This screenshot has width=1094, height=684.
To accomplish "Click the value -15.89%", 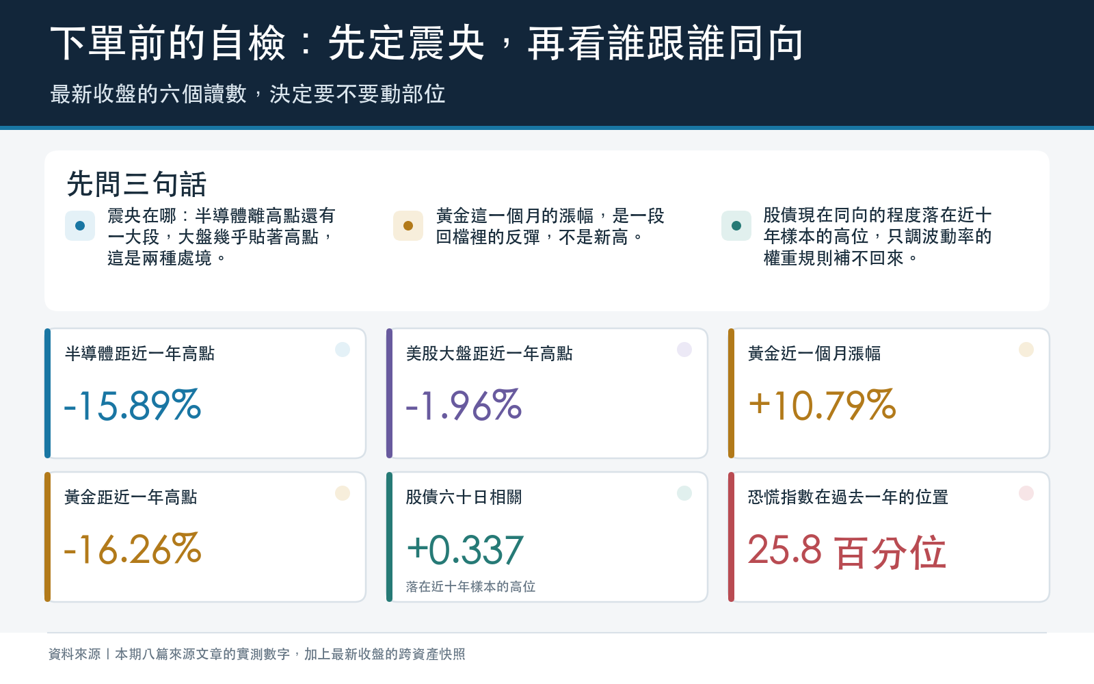I will 133,405.
